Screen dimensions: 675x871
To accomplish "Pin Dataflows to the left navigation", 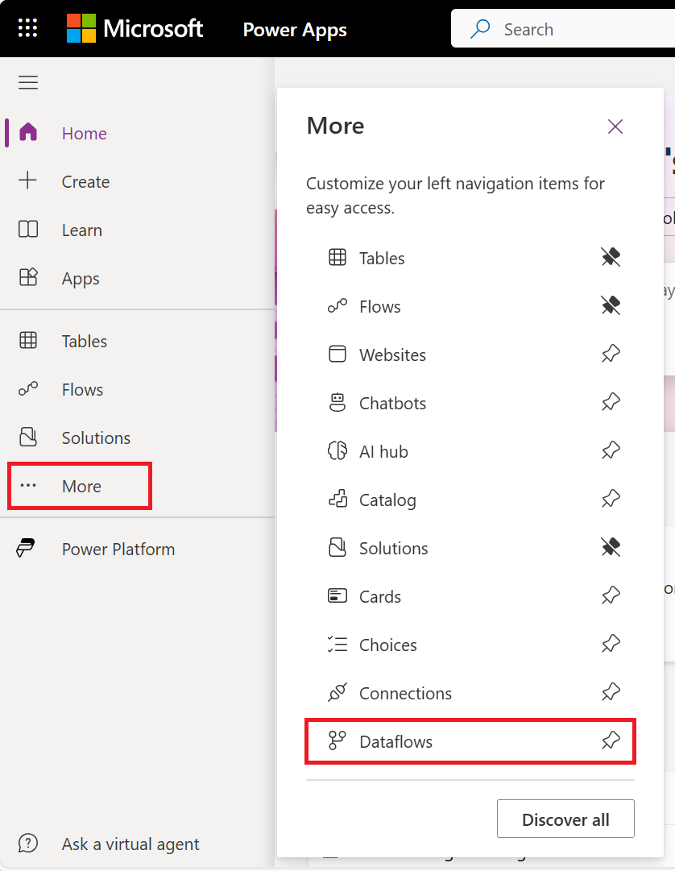I will click(x=611, y=740).
